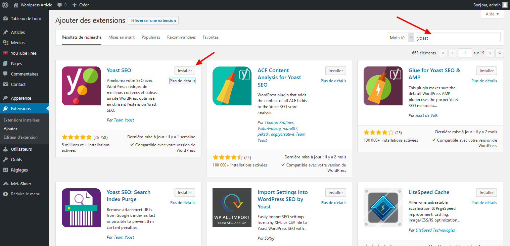510x246 pixels.
Task: Click the Extensions plug icon
Action: click(5, 108)
